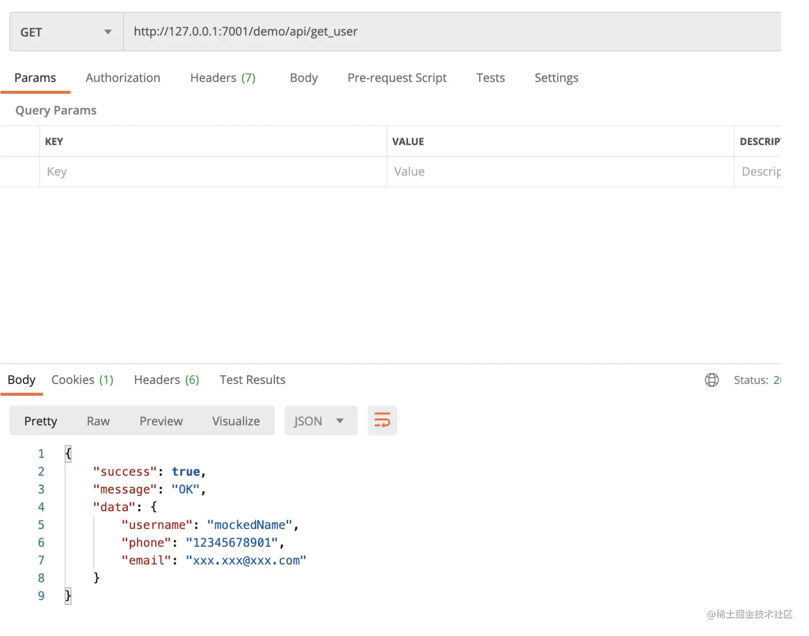Image resolution: width=809 pixels, height=636 pixels.
Task: Click the "username" key in response
Action: (157, 525)
